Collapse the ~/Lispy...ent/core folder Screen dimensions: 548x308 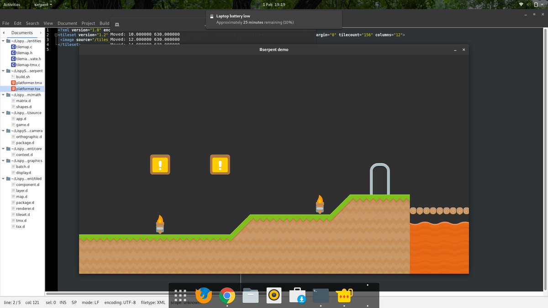(x=3, y=149)
